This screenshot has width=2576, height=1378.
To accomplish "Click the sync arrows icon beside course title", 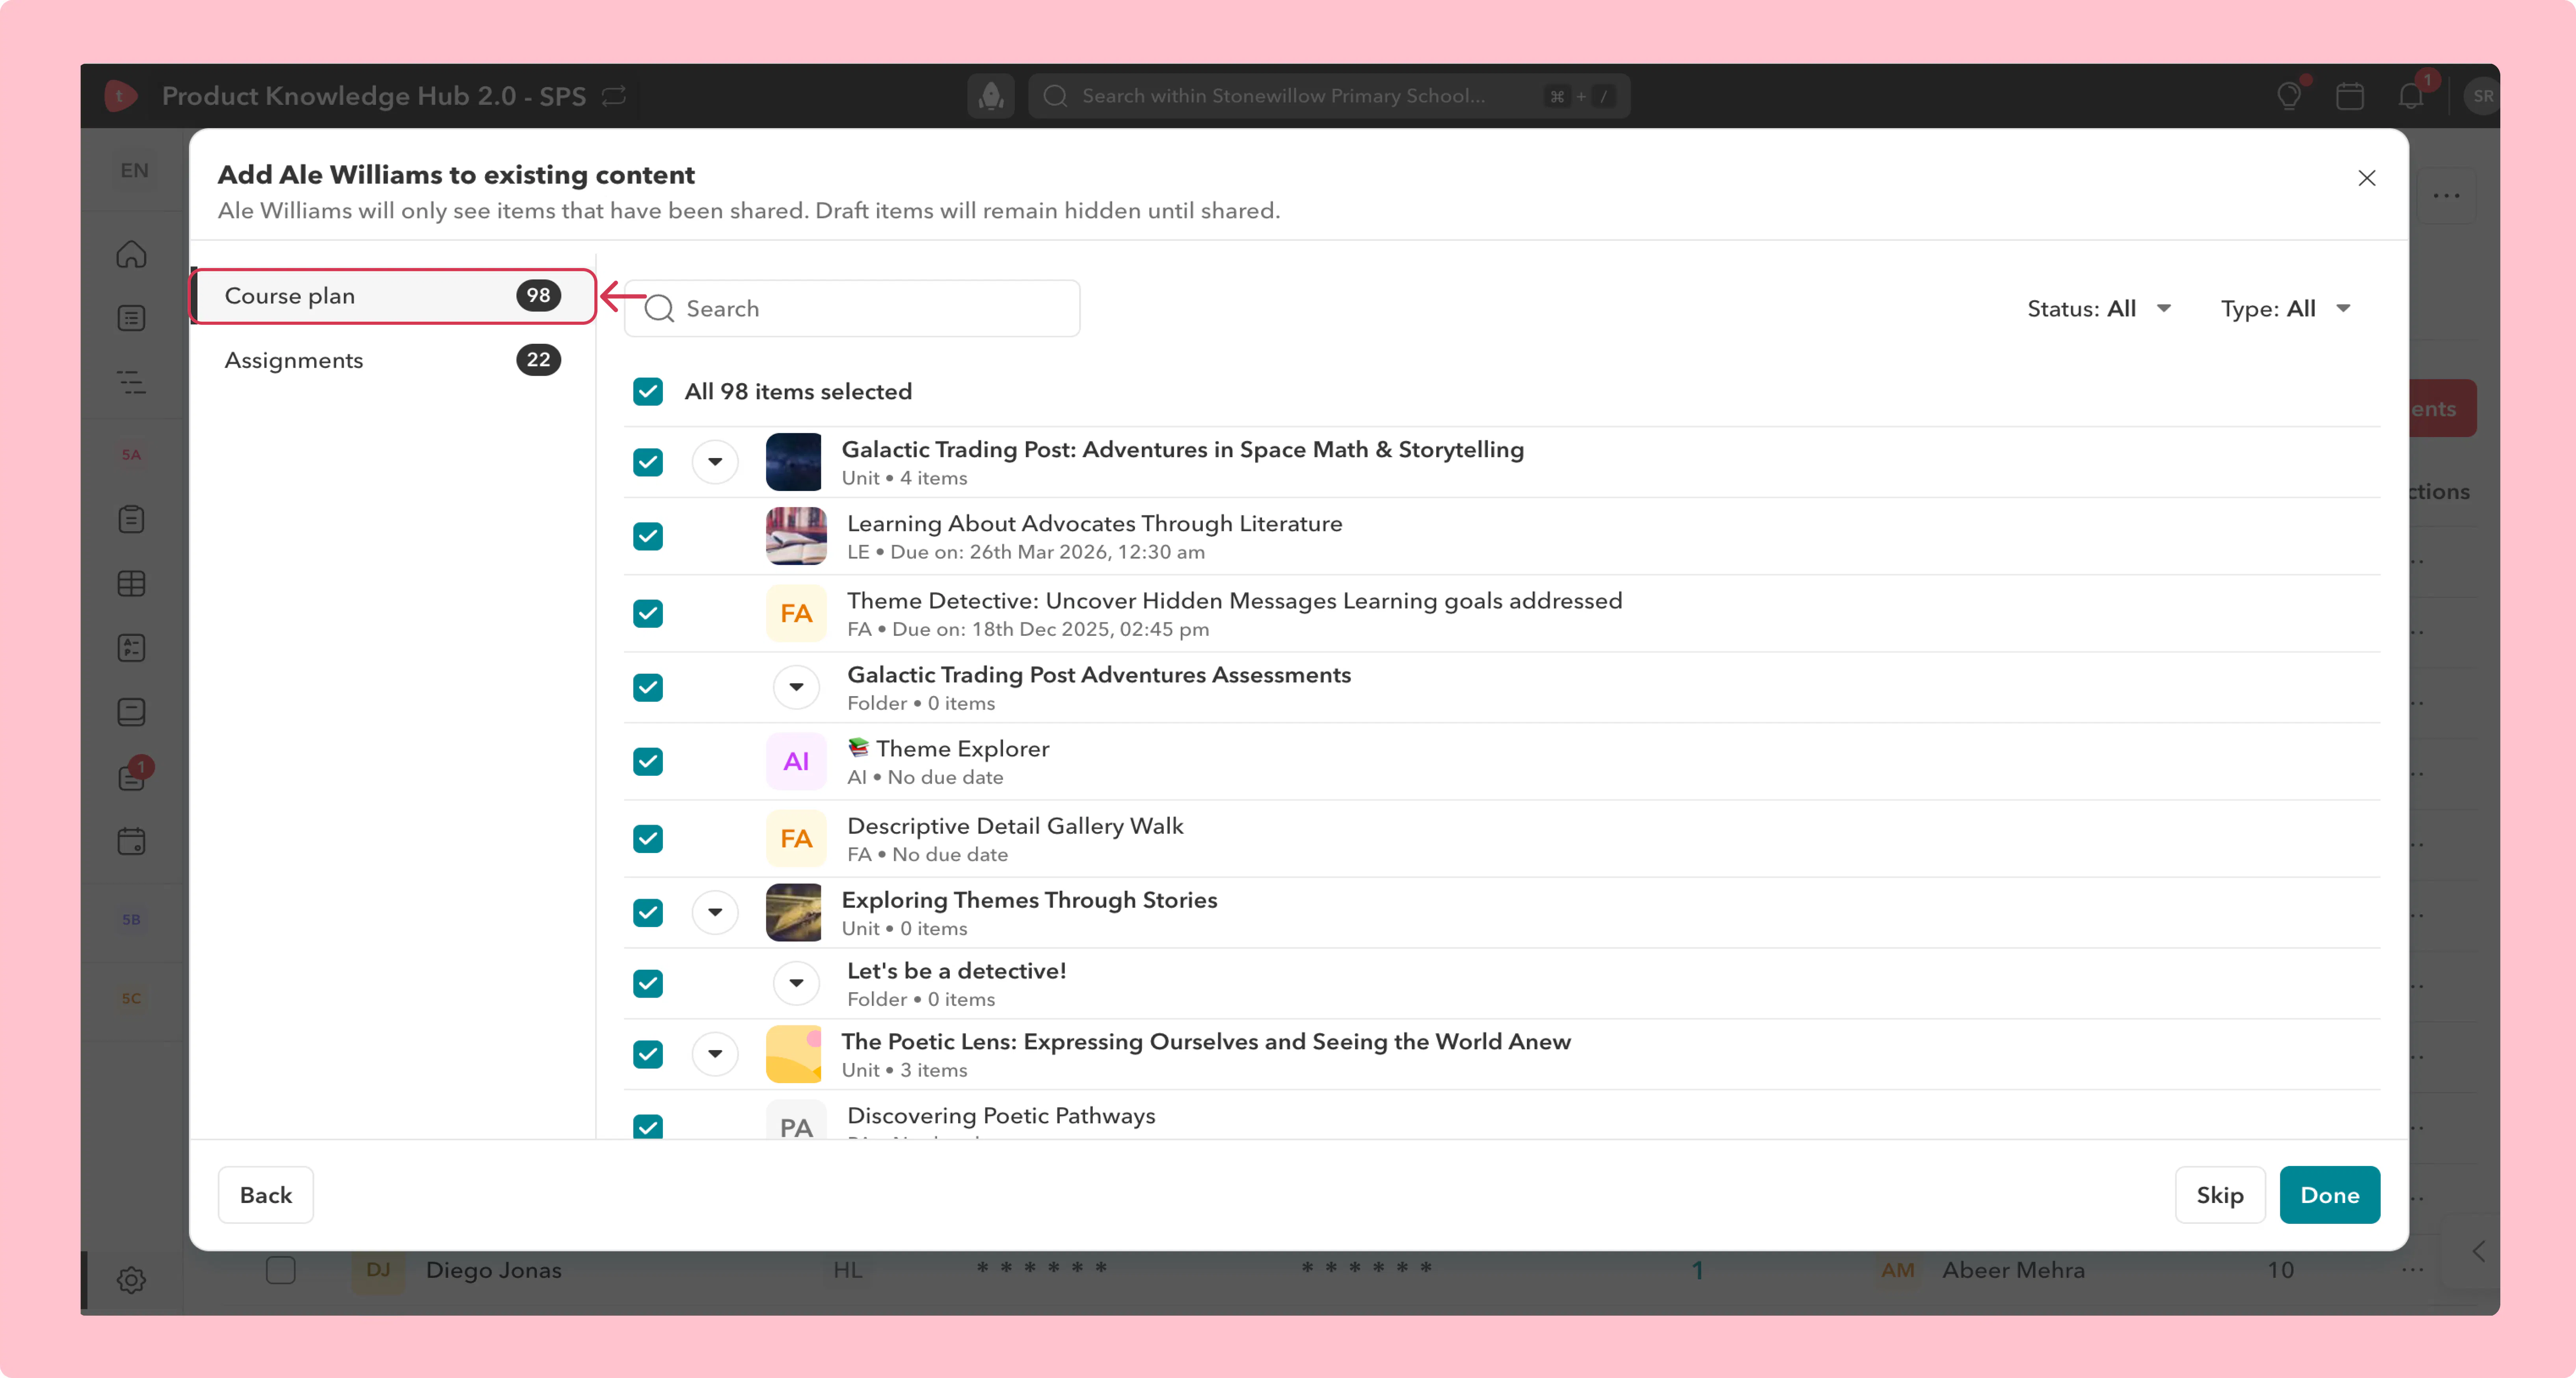I will [614, 96].
